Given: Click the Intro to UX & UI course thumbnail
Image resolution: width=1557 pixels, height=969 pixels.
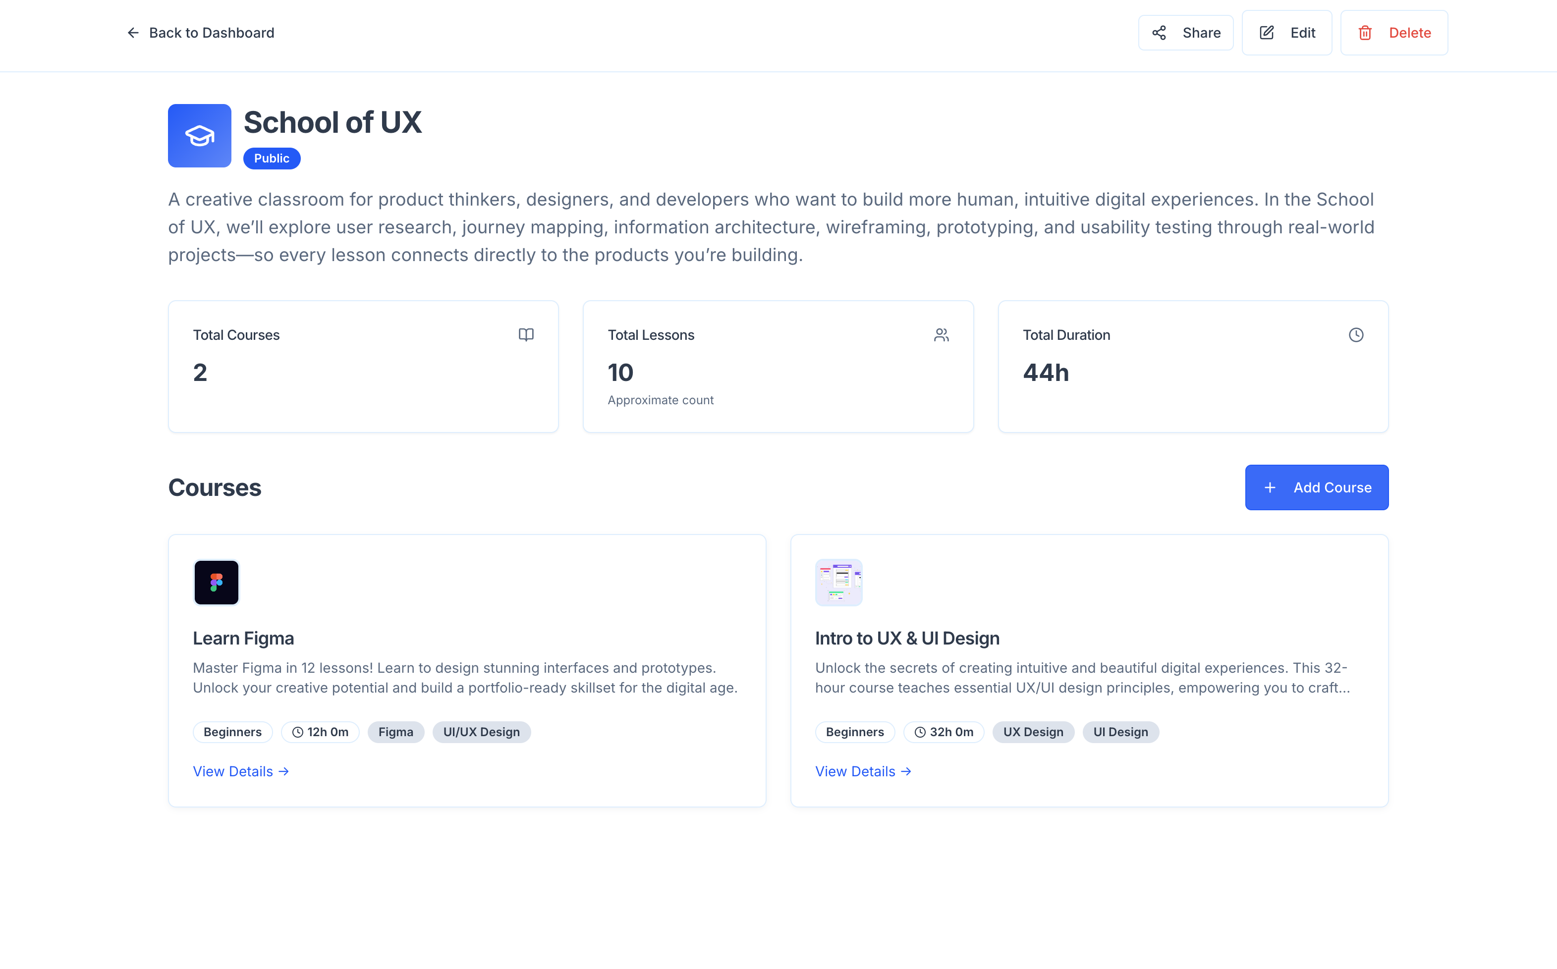Looking at the screenshot, I should click(838, 582).
